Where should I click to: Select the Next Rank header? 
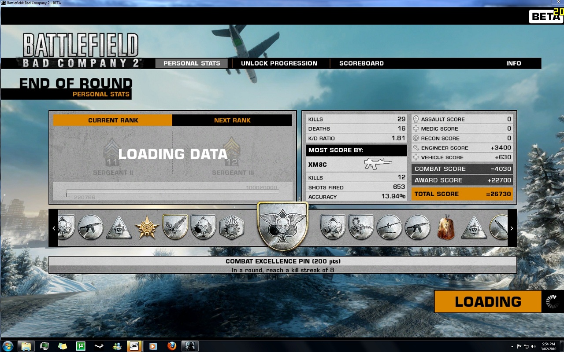[232, 120]
